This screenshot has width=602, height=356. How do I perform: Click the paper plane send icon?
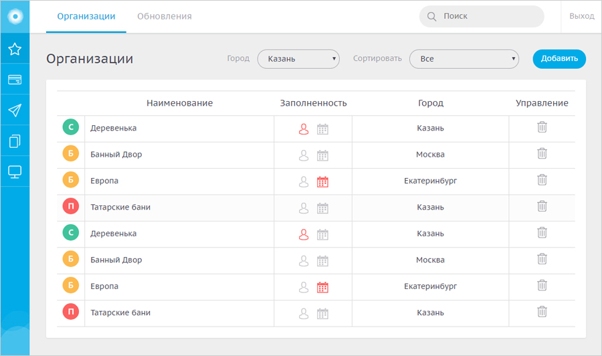point(15,110)
